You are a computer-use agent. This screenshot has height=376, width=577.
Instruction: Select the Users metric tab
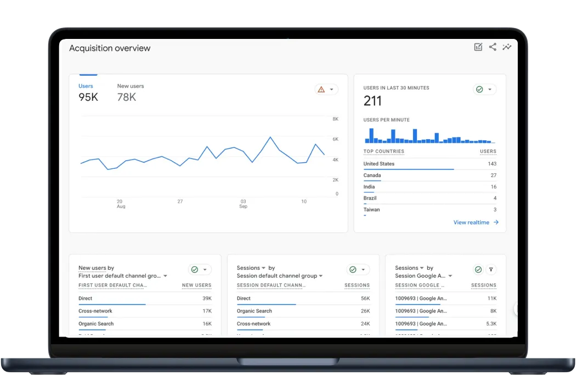(x=88, y=92)
